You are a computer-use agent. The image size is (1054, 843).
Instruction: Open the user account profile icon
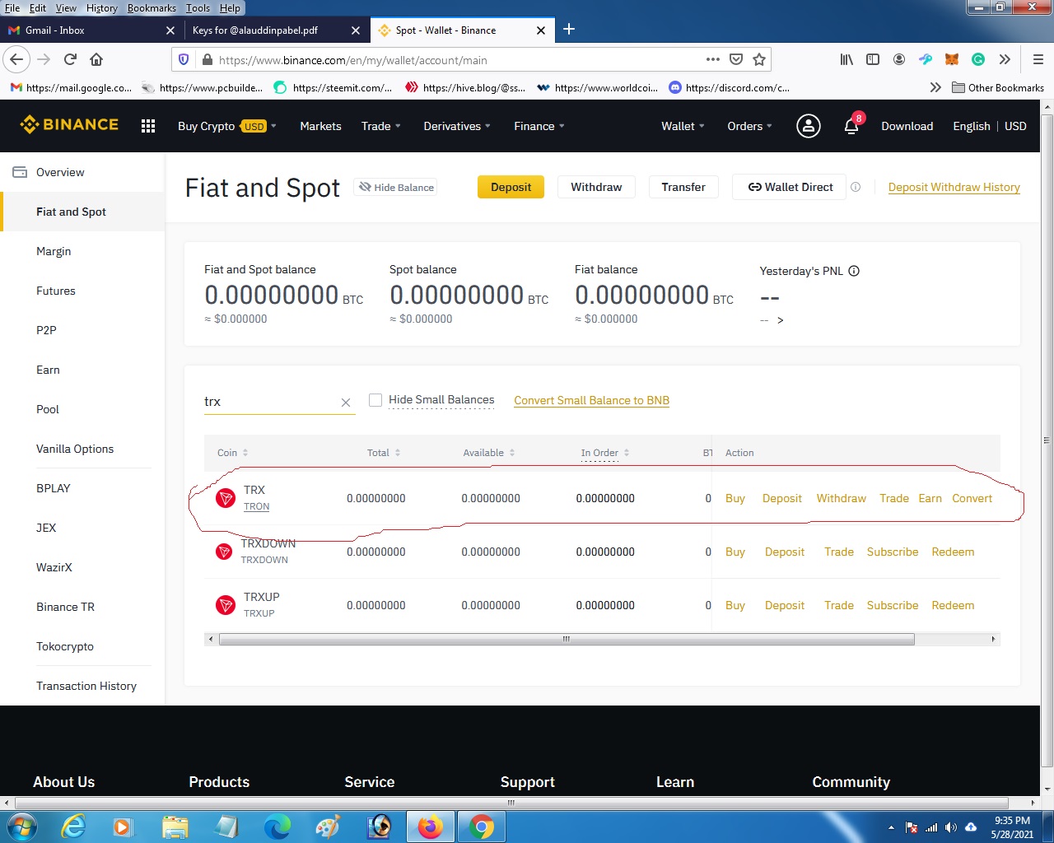coord(809,126)
